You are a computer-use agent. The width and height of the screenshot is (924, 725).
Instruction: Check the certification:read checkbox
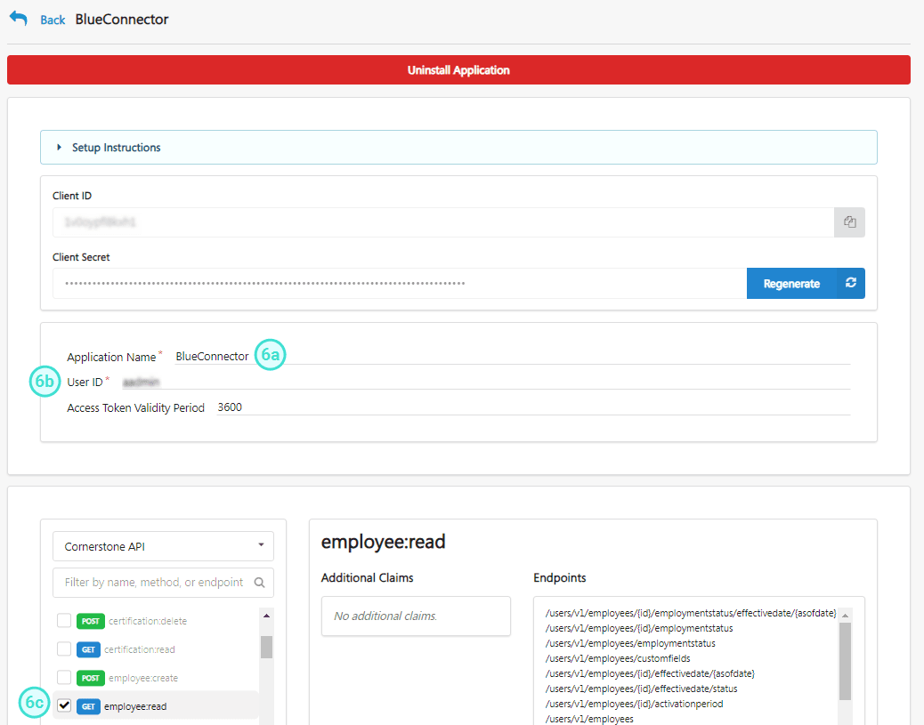(x=64, y=648)
